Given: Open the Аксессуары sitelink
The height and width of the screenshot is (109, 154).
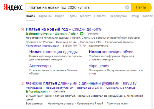Looking at the screenshot, I should (40, 66).
